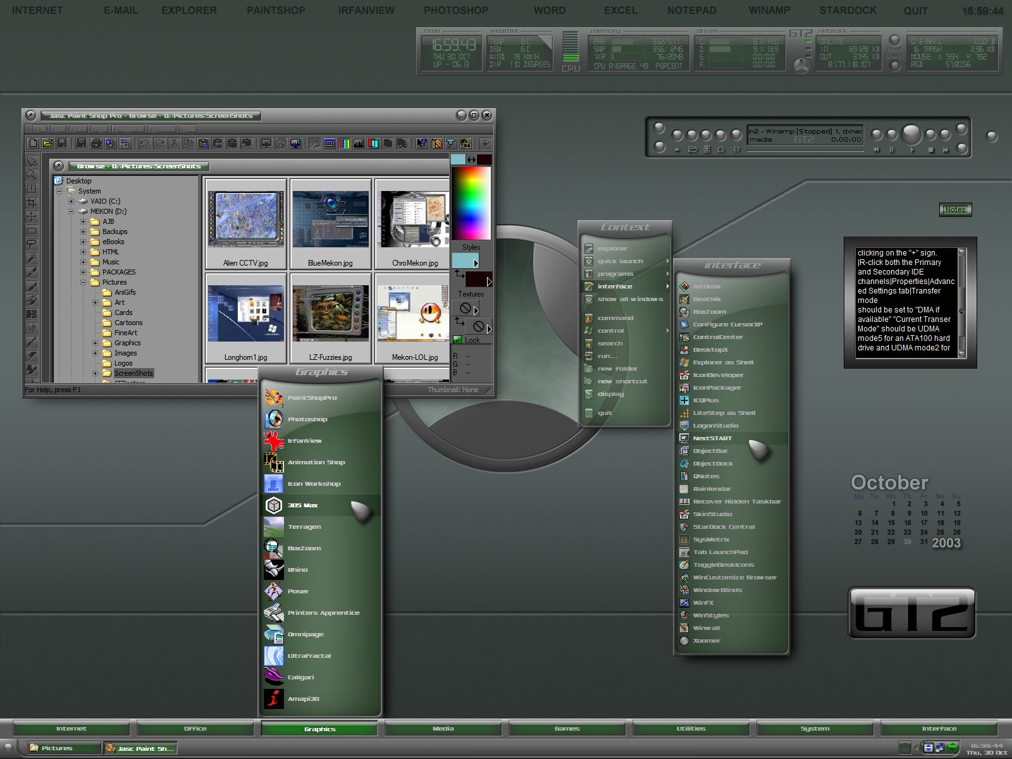
Task: Pick a color from rainbow color picker
Action: coord(471,203)
